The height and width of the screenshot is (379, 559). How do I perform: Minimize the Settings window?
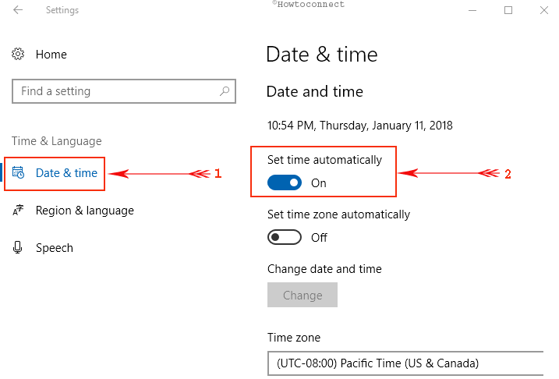pos(472,10)
